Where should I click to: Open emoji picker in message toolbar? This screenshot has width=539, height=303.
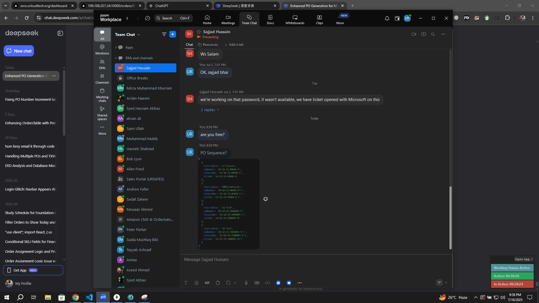tap(197, 283)
